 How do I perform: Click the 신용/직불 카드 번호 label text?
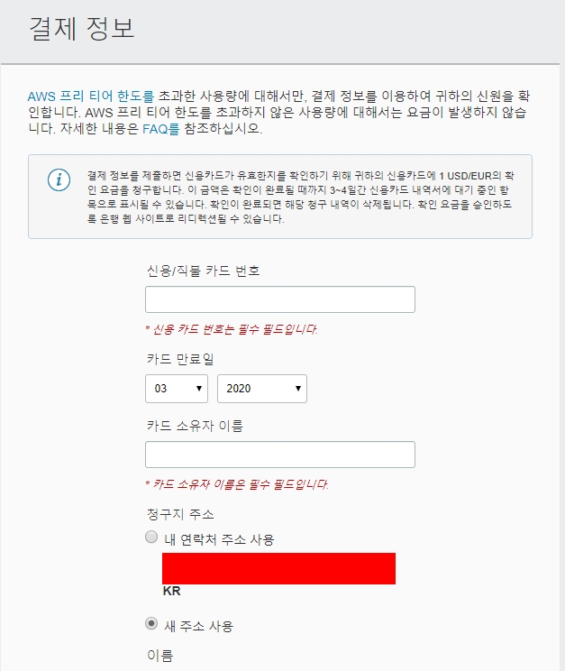[x=203, y=271]
